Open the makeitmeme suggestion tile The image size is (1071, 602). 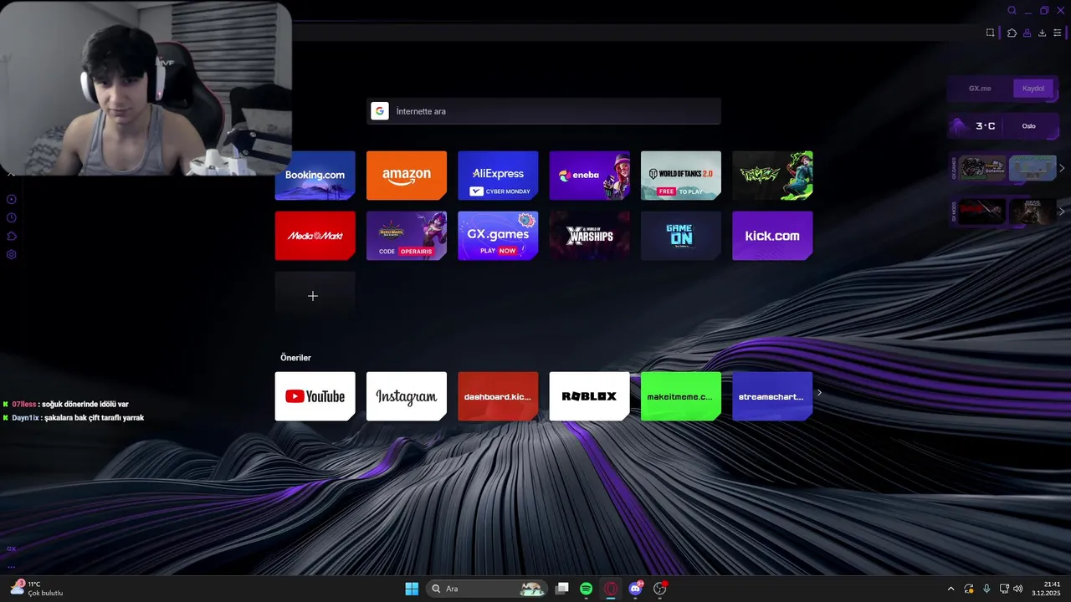[681, 396]
